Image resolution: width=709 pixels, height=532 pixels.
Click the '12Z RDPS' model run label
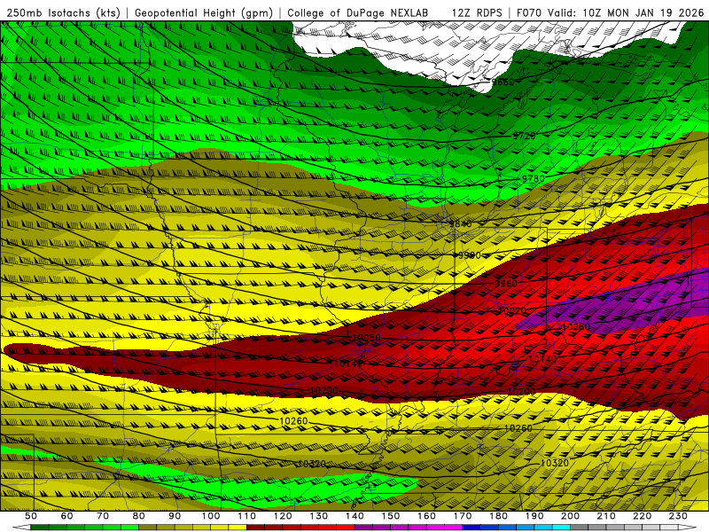(477, 12)
